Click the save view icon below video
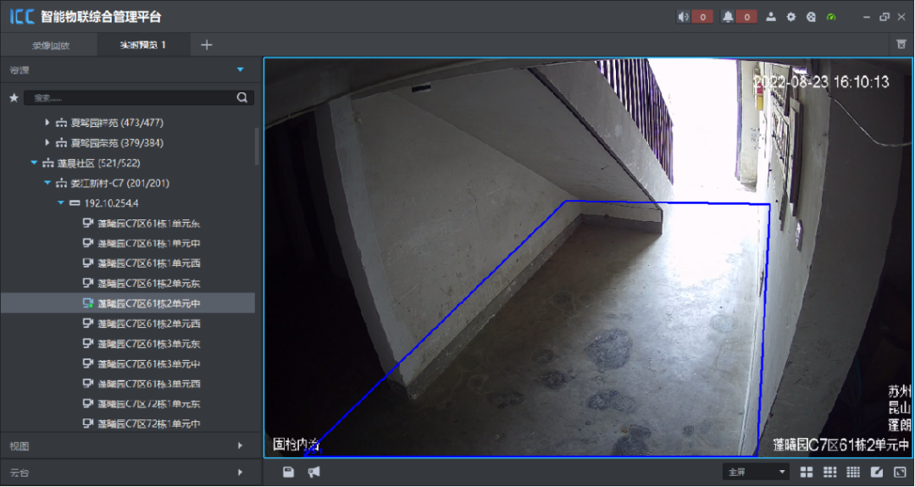 (289, 472)
